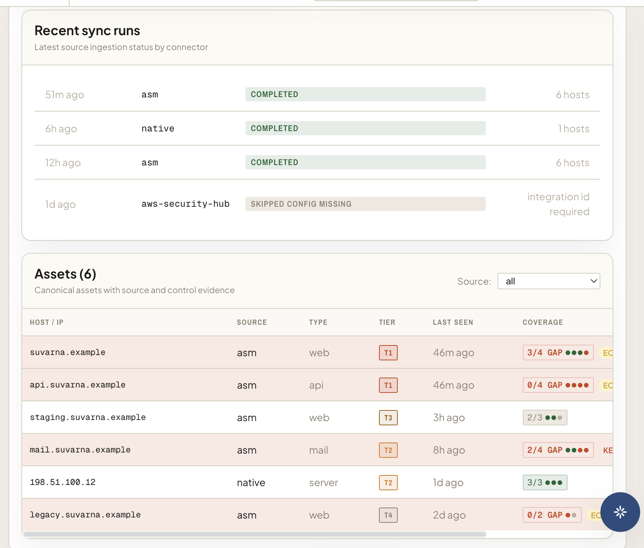This screenshot has width=644, height=548.
Task: Click the T3 tier badge
Action: (x=388, y=418)
